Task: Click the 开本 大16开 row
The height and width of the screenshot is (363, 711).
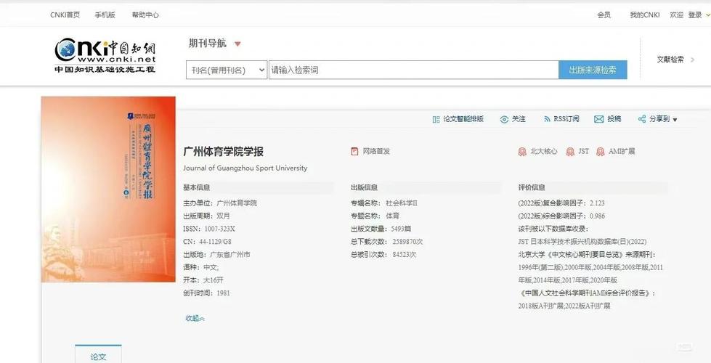Action: pos(203,280)
